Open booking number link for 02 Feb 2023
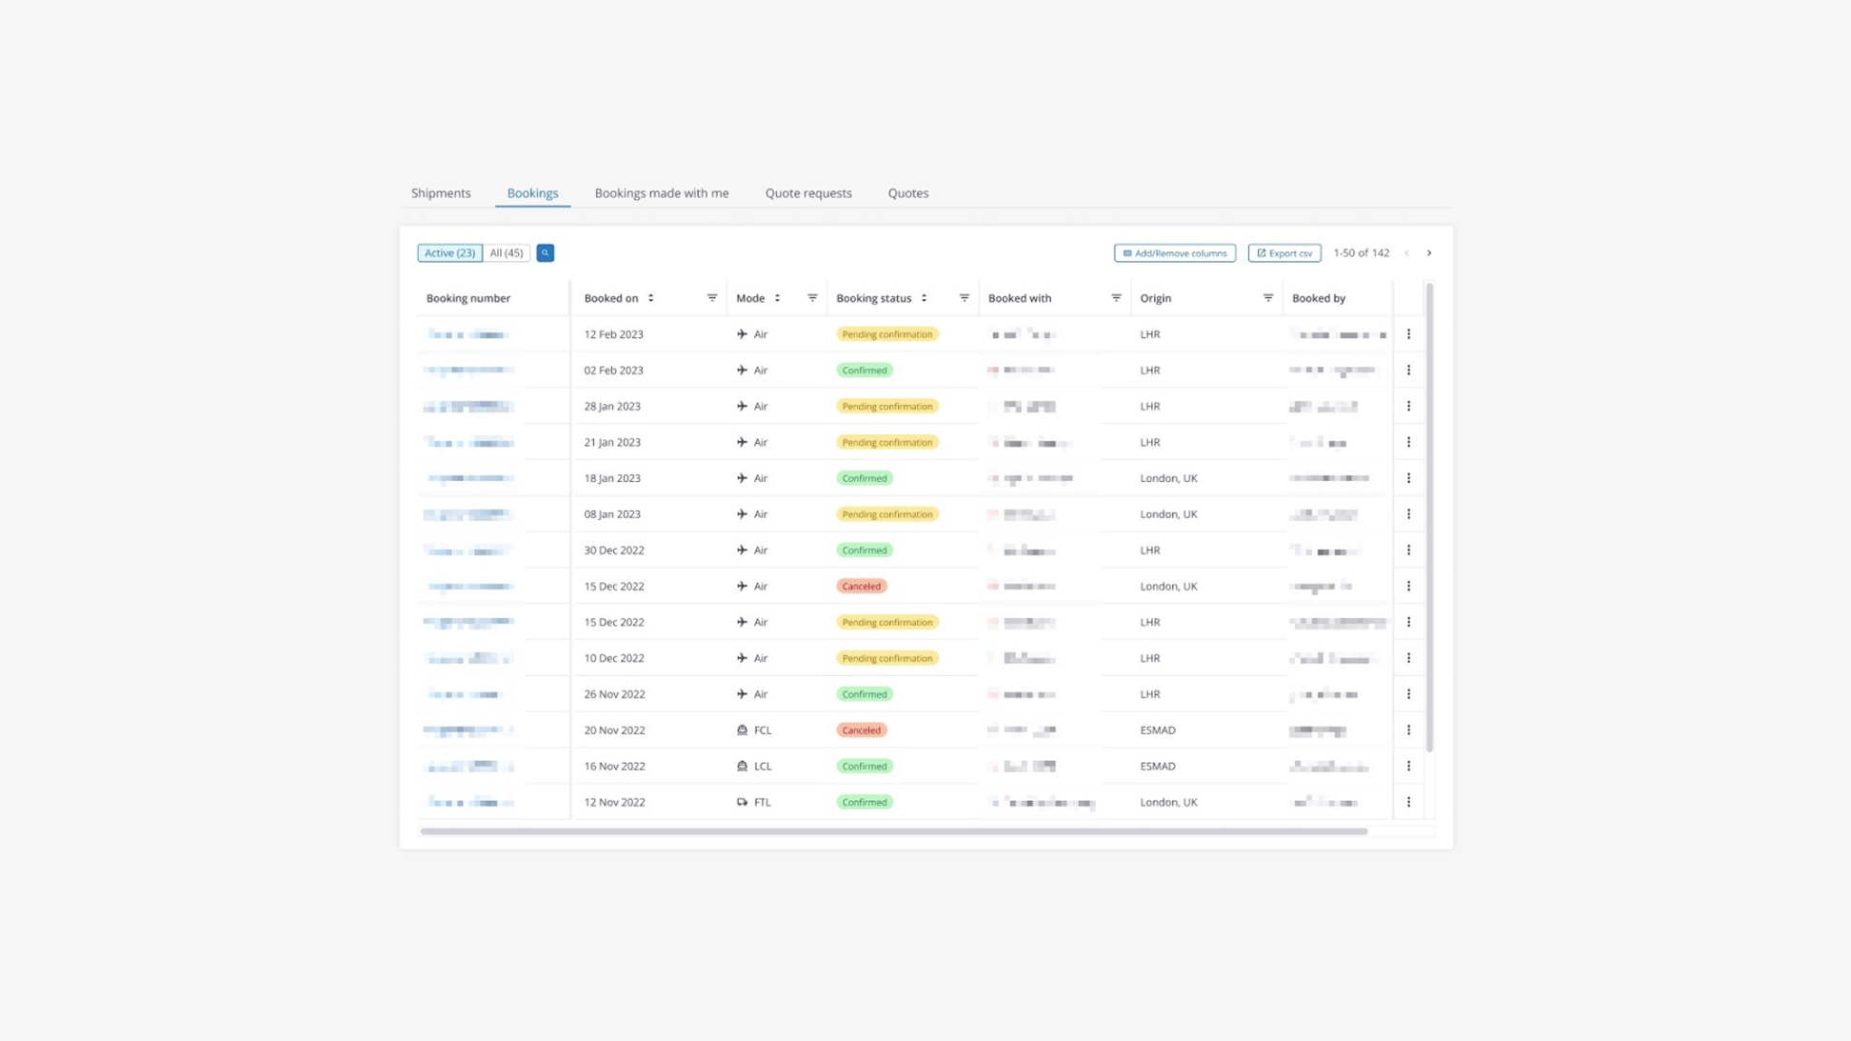The image size is (1851, 1041). pyautogui.click(x=469, y=370)
